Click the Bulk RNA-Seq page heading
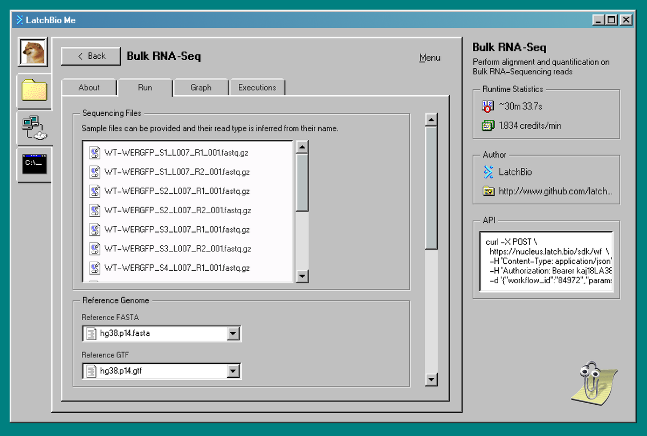Screen dimensions: 647x436 click(x=164, y=56)
